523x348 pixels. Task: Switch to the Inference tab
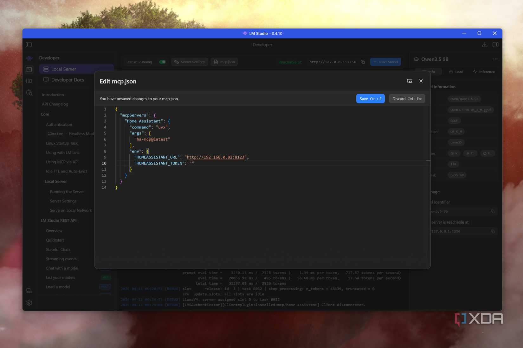point(484,72)
